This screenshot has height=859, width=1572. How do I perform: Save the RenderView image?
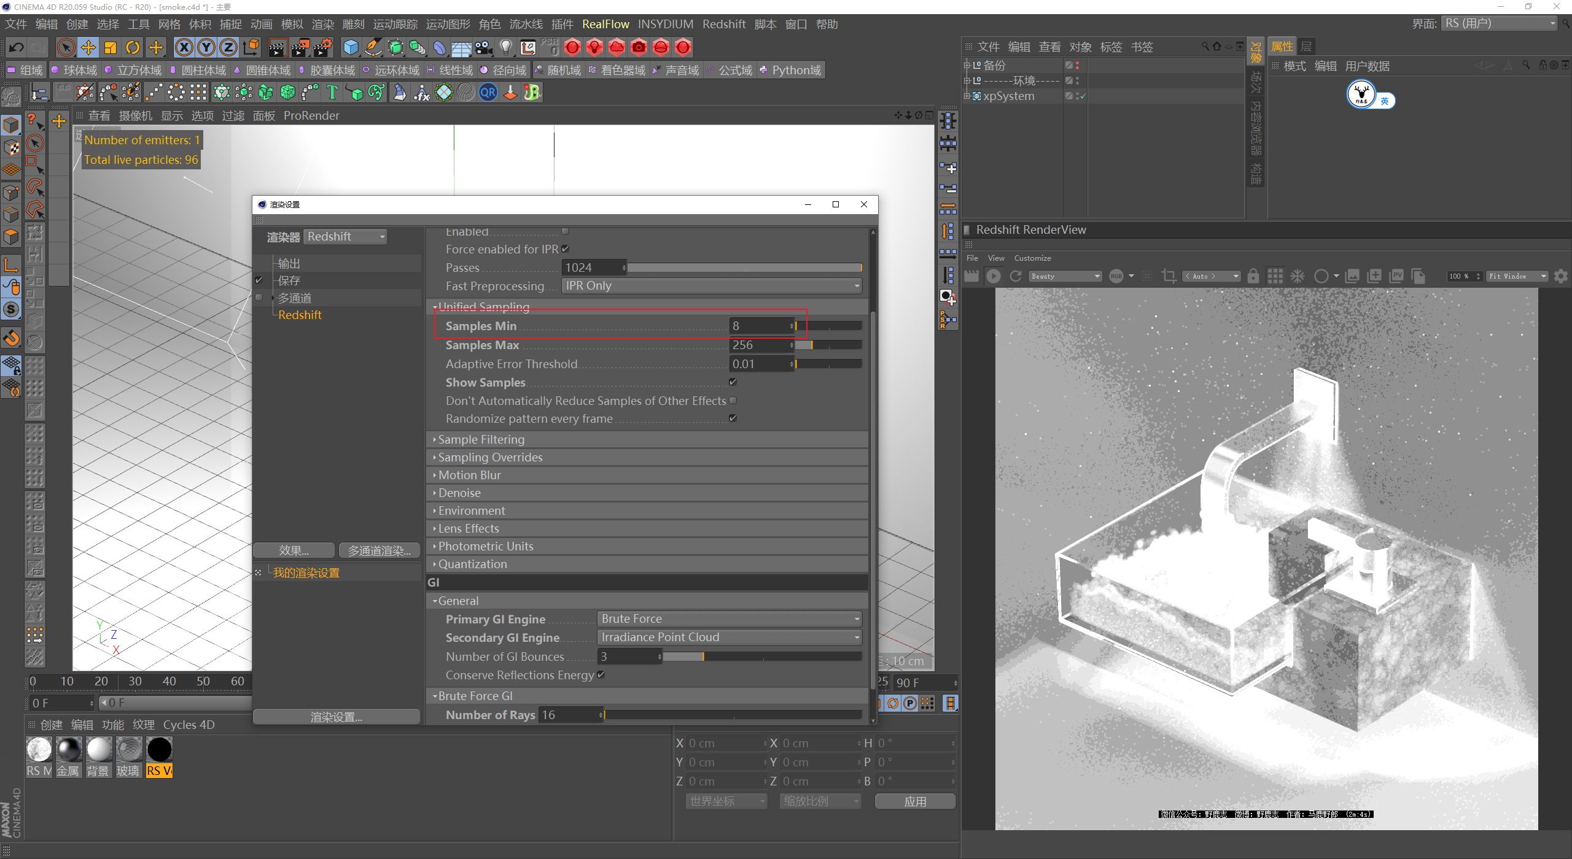[1352, 276]
